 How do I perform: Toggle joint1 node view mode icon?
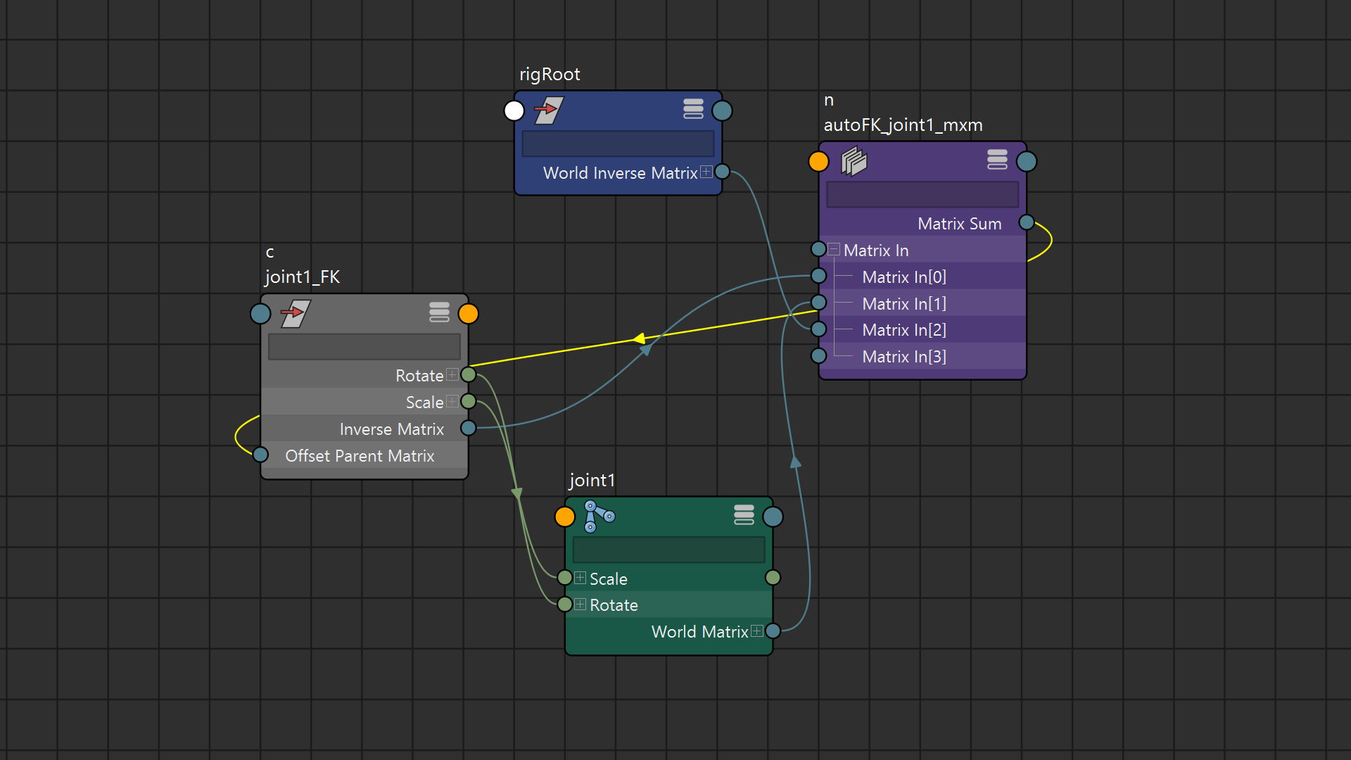(744, 515)
